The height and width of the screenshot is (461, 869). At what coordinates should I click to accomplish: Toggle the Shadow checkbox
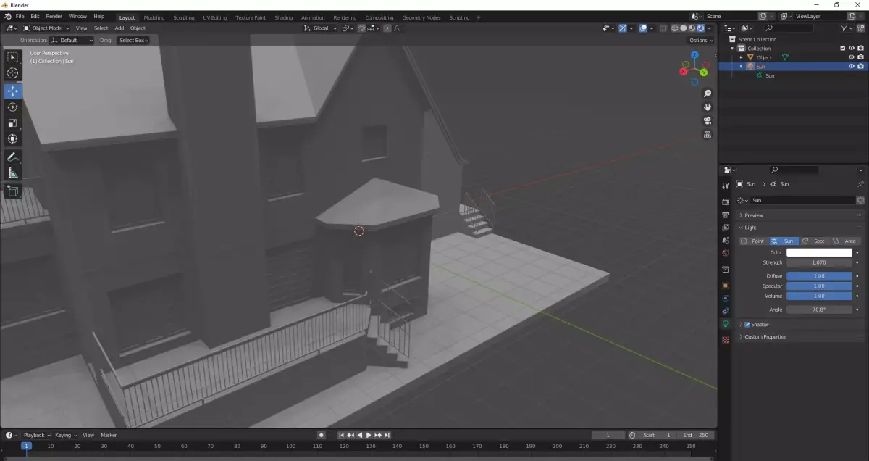[747, 325]
